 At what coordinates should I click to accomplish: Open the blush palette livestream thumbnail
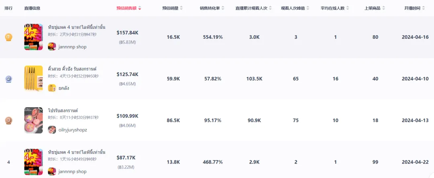pyautogui.click(x=33, y=120)
